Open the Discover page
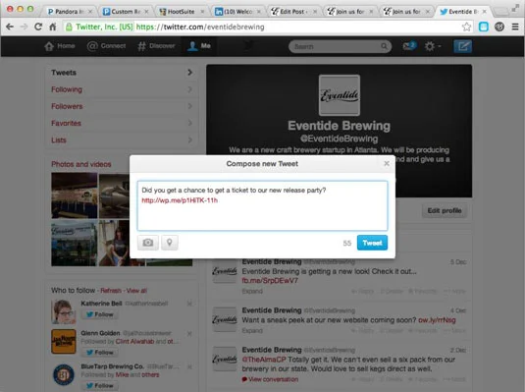The height and width of the screenshot is (392, 525). [156, 46]
